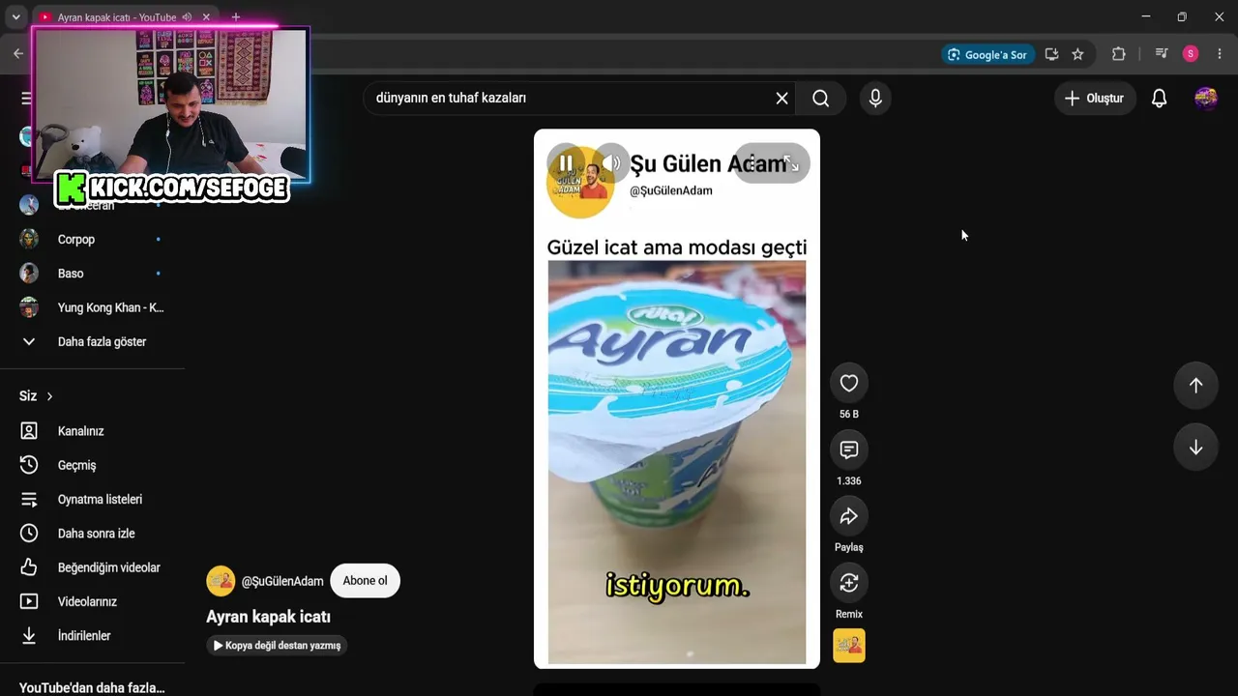1238x696 pixels.
Task: Click the İndirilenler download arrow icon
Action: 29,636
